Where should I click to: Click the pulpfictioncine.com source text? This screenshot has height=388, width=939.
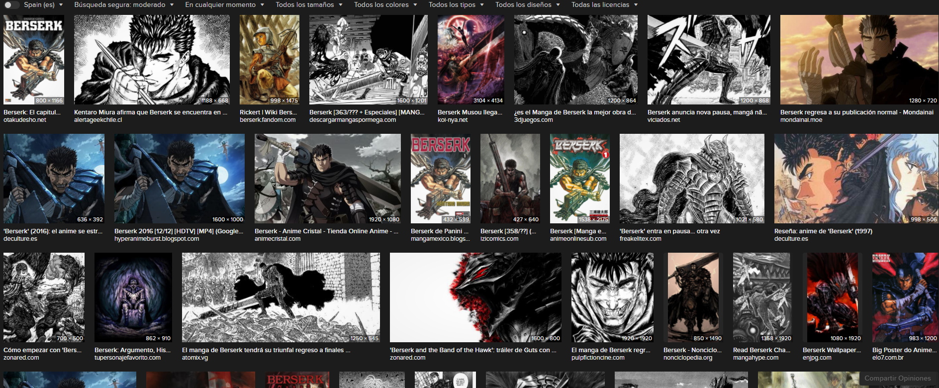pyautogui.click(x=598, y=358)
